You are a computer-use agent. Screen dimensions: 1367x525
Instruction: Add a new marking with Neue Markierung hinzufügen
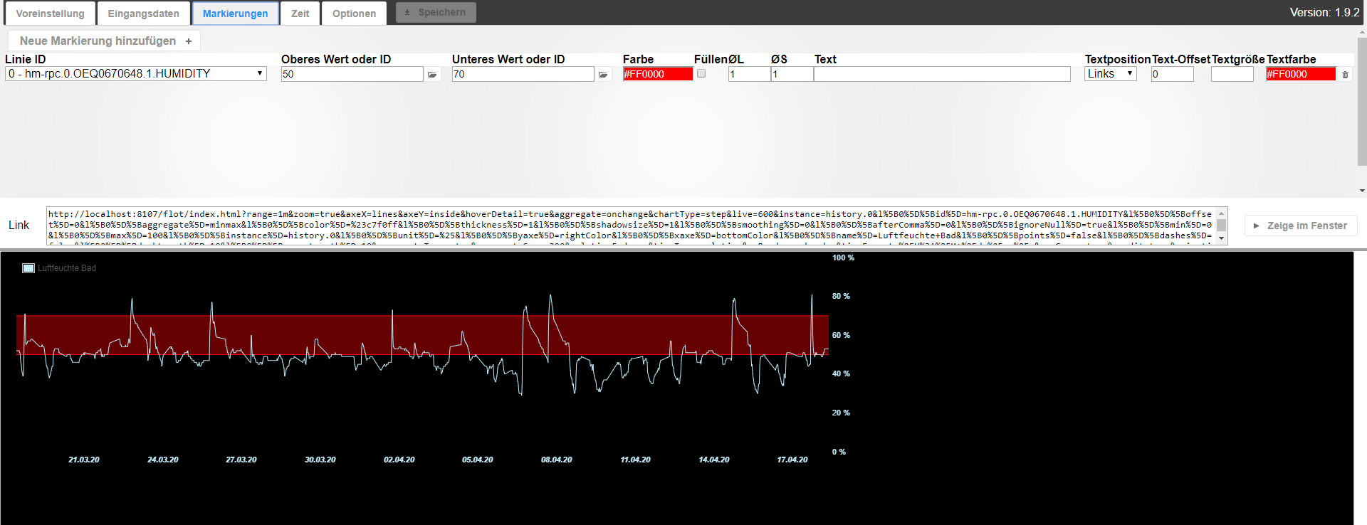(105, 41)
